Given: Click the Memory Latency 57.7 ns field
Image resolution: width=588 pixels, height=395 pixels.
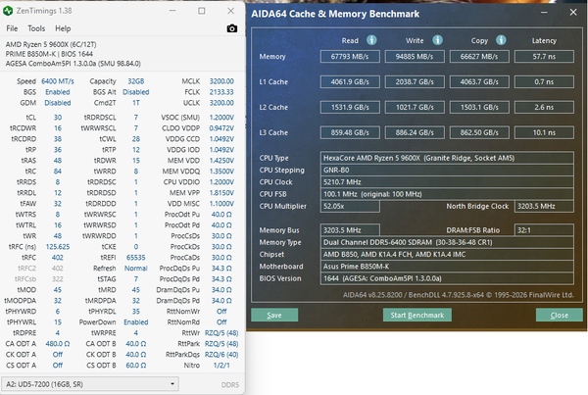Looking at the screenshot, I should click(x=544, y=57).
